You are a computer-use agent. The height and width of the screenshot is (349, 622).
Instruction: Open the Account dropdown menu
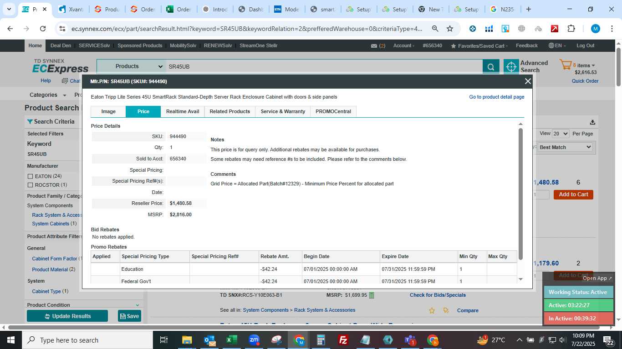coord(404,46)
